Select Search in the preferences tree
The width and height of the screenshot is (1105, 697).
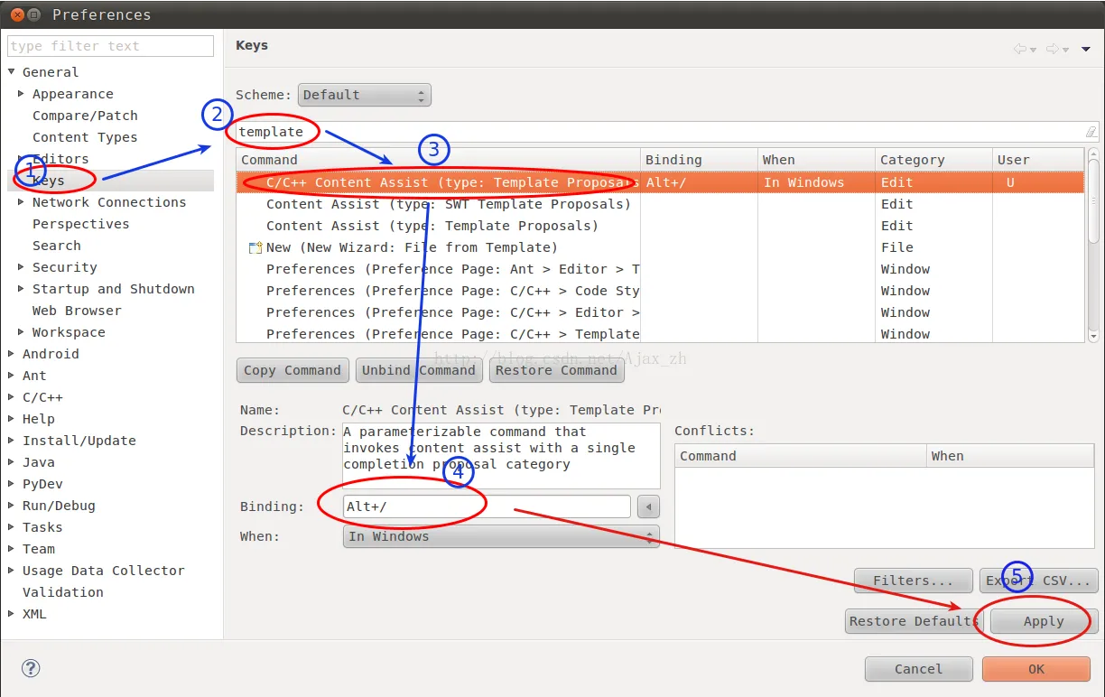pyautogui.click(x=57, y=246)
